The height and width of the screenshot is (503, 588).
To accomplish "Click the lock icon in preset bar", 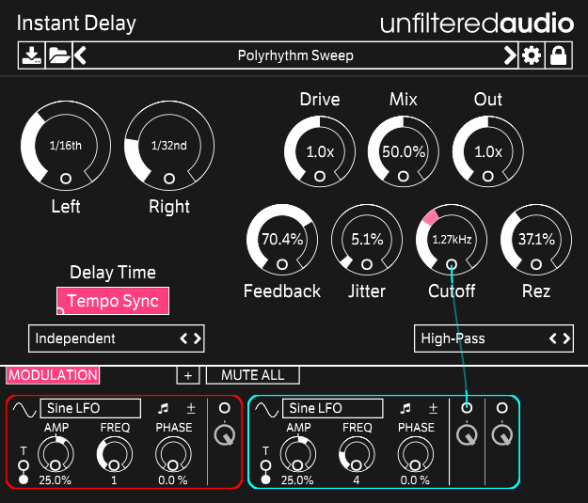I will click(x=558, y=55).
